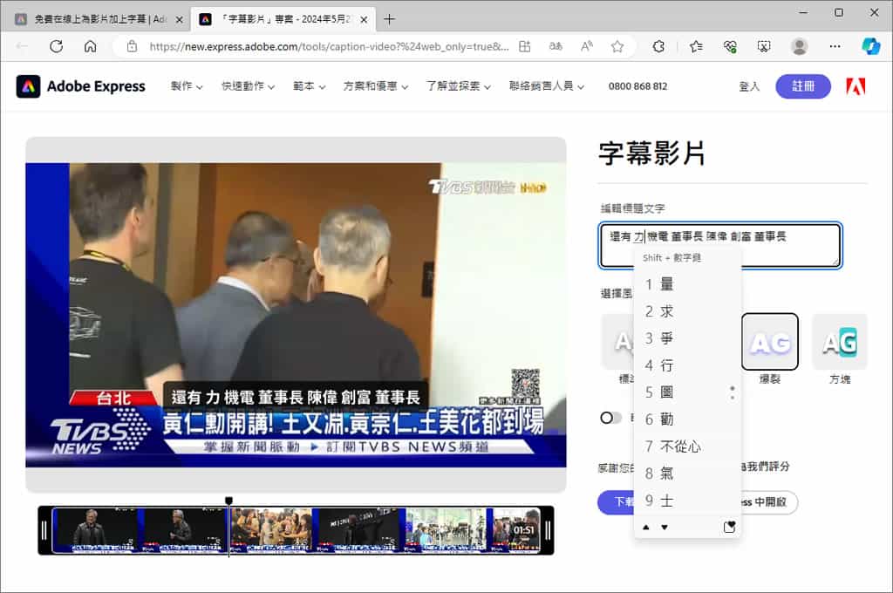Open browser extensions icon
The width and height of the screenshot is (893, 593).
(658, 46)
